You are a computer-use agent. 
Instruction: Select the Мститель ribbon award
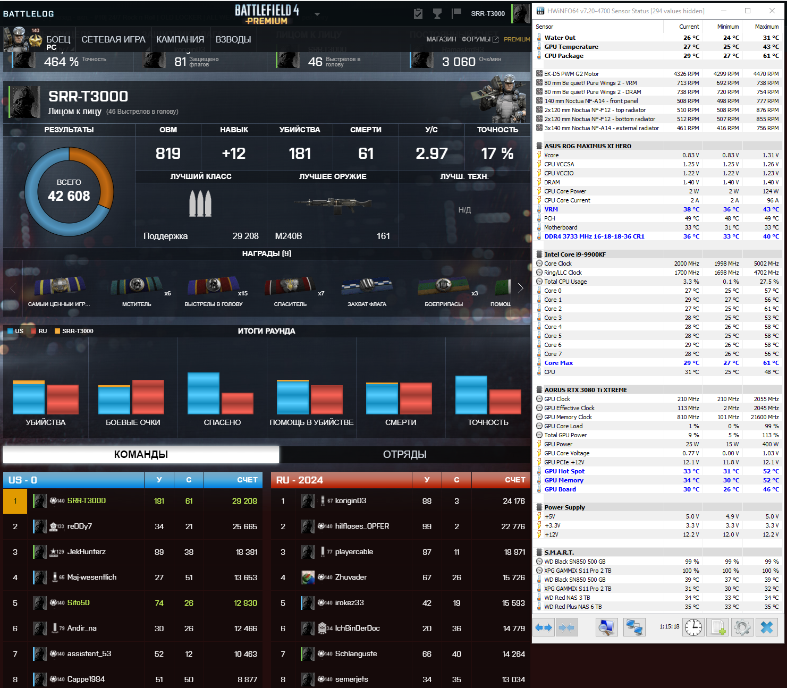pyautogui.click(x=137, y=286)
